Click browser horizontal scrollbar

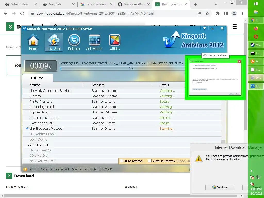point(120,196)
